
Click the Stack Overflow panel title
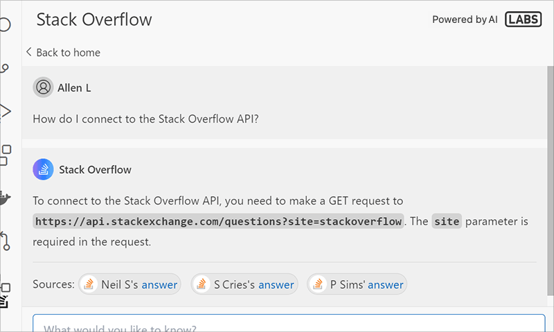click(93, 19)
